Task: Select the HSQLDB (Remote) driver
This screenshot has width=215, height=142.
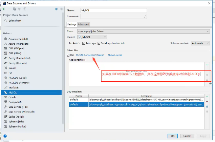Action: tap(19, 83)
